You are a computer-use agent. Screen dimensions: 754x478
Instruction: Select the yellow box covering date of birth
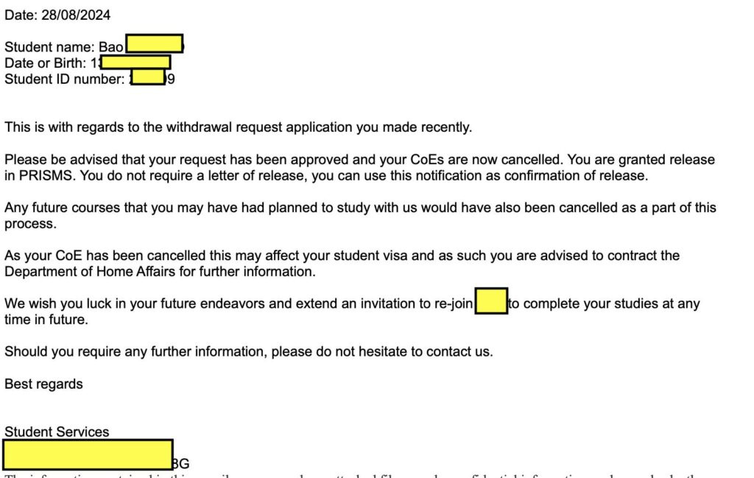(135, 62)
